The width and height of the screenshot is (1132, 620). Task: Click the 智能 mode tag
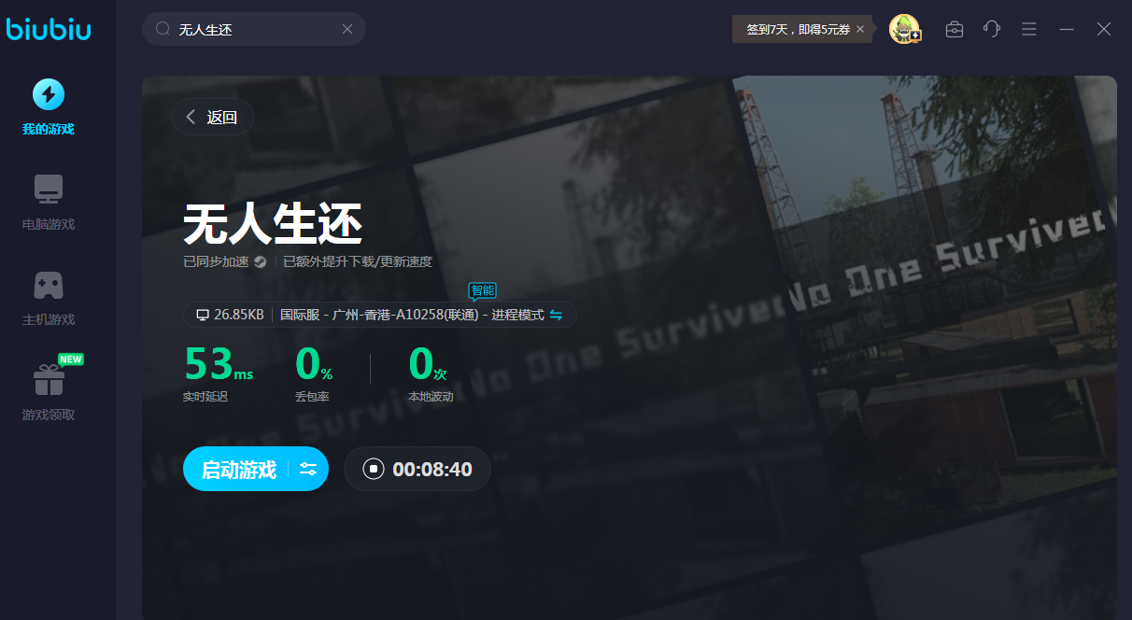coord(482,290)
